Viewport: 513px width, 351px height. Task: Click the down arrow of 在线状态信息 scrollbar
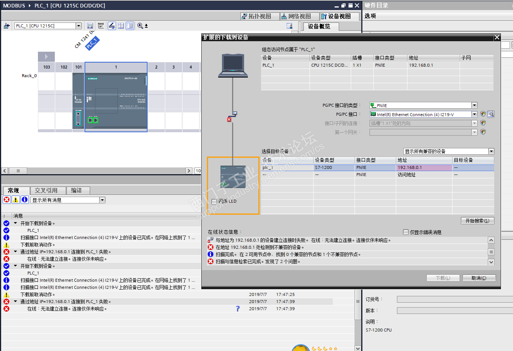point(491,262)
